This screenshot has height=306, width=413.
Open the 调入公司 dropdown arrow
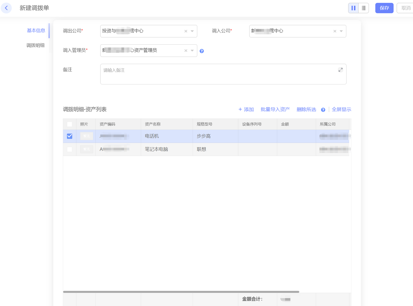(341, 31)
